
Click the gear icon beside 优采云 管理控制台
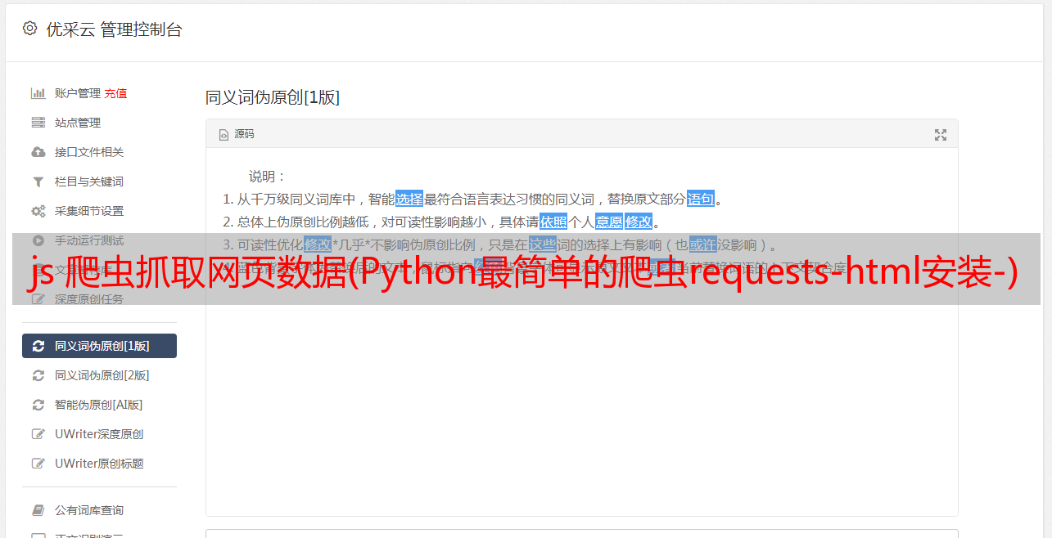(29, 29)
